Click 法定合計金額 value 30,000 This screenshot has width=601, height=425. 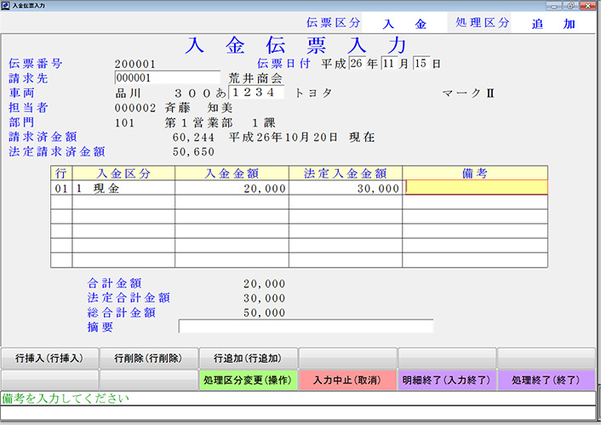pyautogui.click(x=265, y=298)
